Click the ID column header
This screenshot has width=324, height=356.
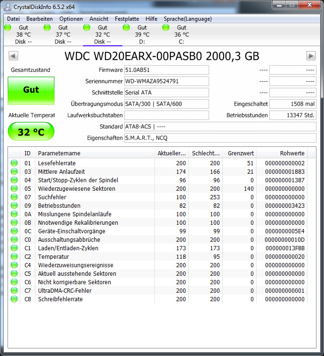[x=27, y=153]
